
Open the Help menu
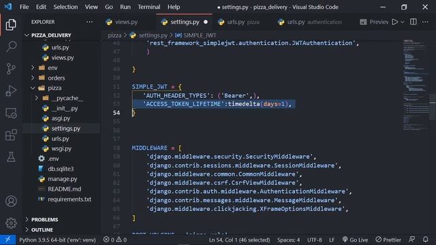(174, 7)
